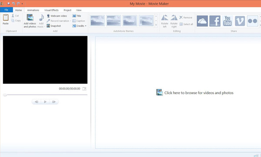Step to previous frame
Image resolution: width=261 pixels, height=157 pixels.
(x=37, y=102)
